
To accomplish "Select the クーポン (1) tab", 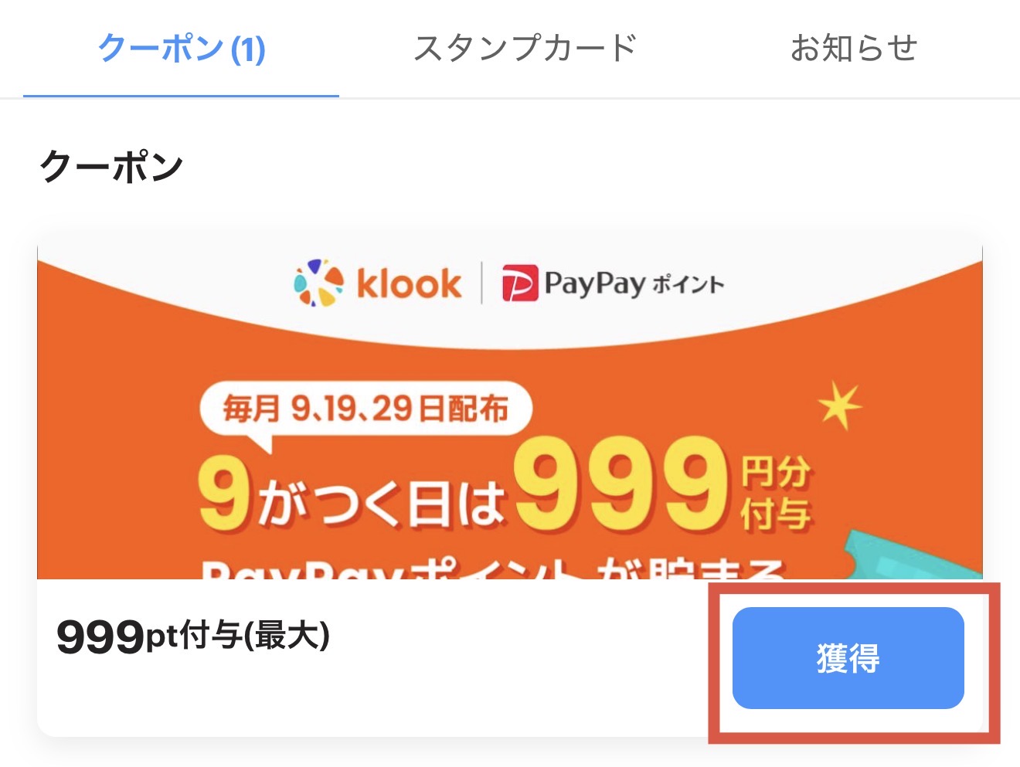I will (x=182, y=49).
